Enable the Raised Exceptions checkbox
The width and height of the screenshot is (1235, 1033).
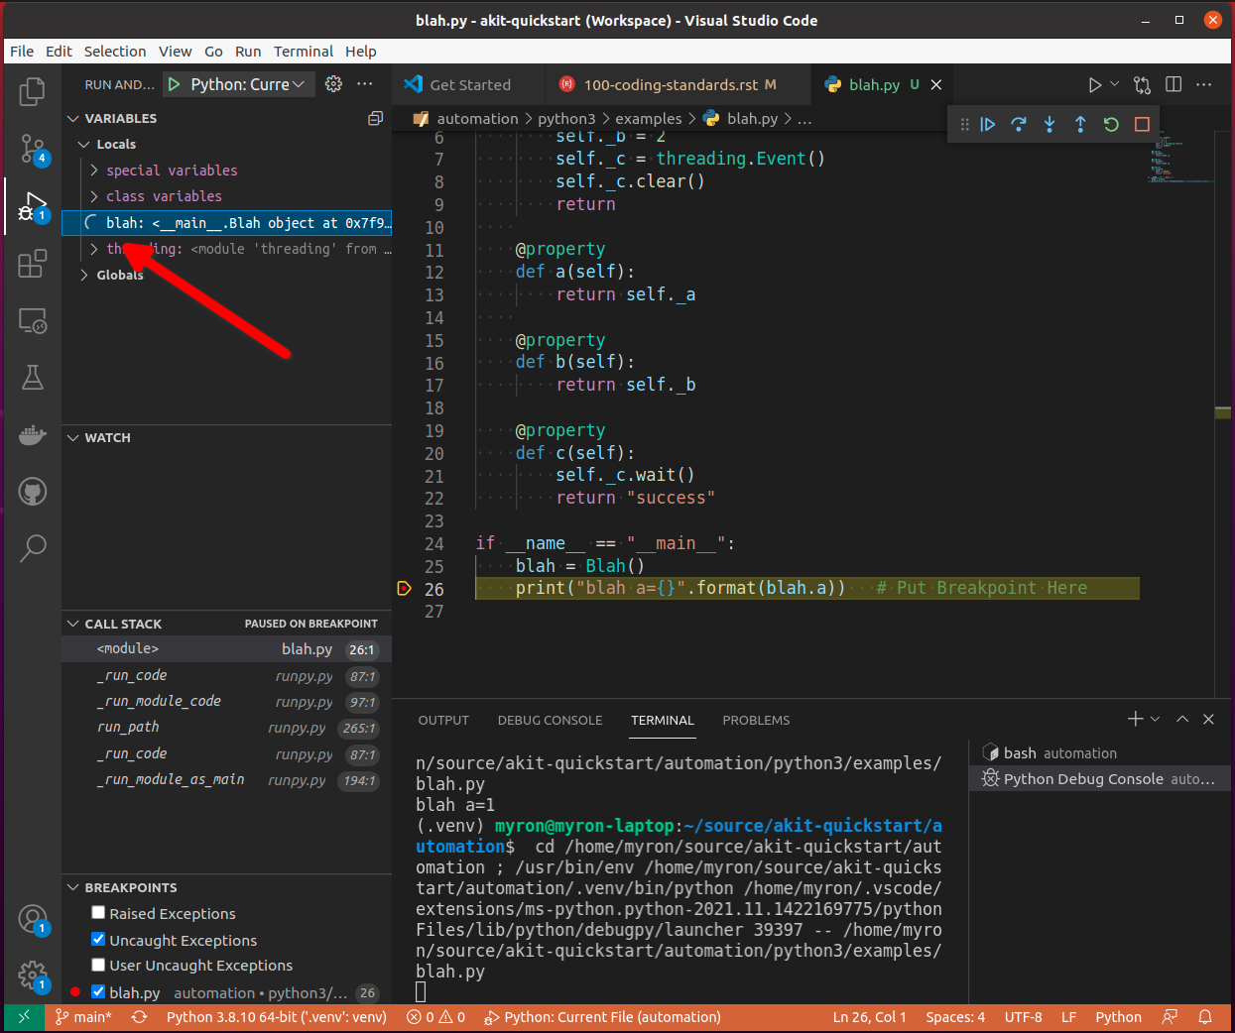[98, 912]
